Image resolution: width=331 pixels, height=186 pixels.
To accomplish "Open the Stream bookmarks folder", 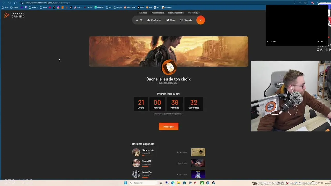I will pos(14,7).
